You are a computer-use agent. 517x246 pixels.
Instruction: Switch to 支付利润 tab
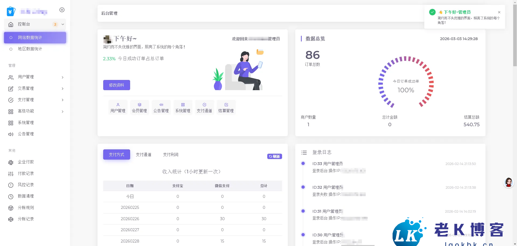point(171,154)
